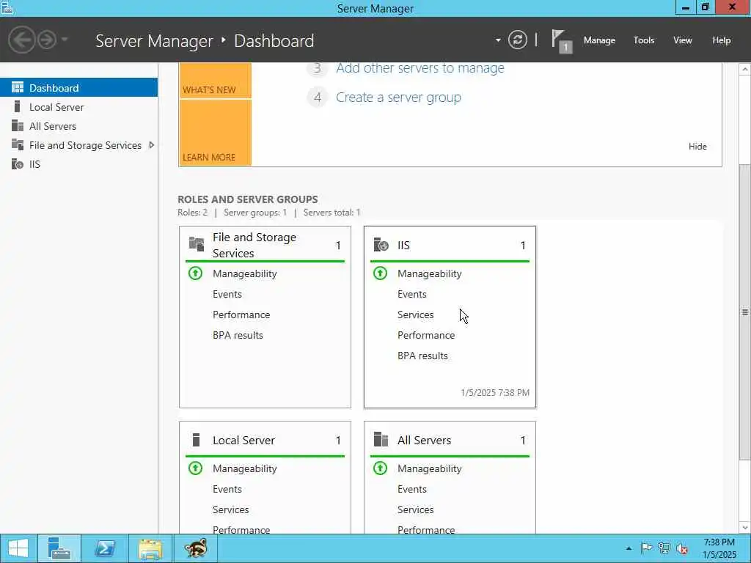The image size is (751, 563).
Task: Open the notifications flag
Action: [x=561, y=41]
